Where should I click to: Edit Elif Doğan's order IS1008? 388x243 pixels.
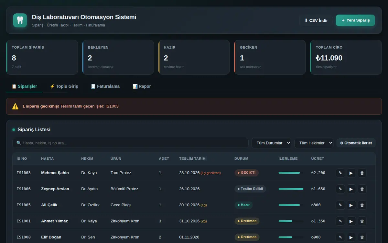(x=340, y=237)
